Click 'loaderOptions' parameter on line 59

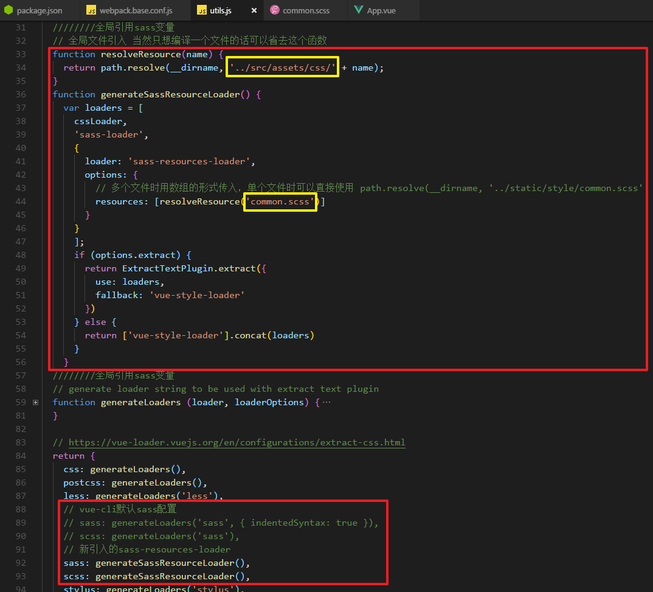tap(269, 402)
